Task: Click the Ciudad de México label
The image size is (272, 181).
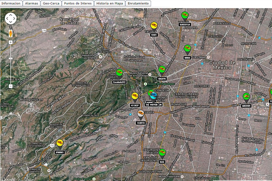Action: (222, 65)
